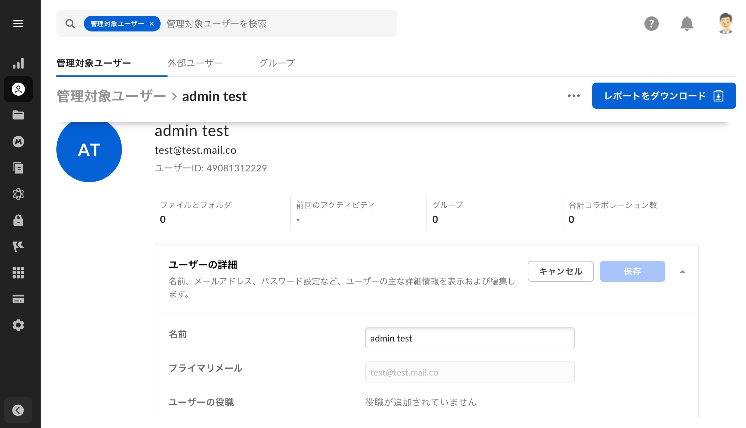Remove the 管理対象ユーザー search filter chip
Image resolution: width=746 pixels, height=428 pixels.
(152, 24)
